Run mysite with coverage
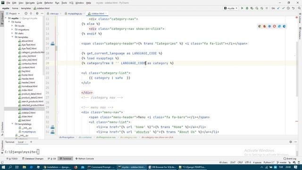 click(252, 8)
